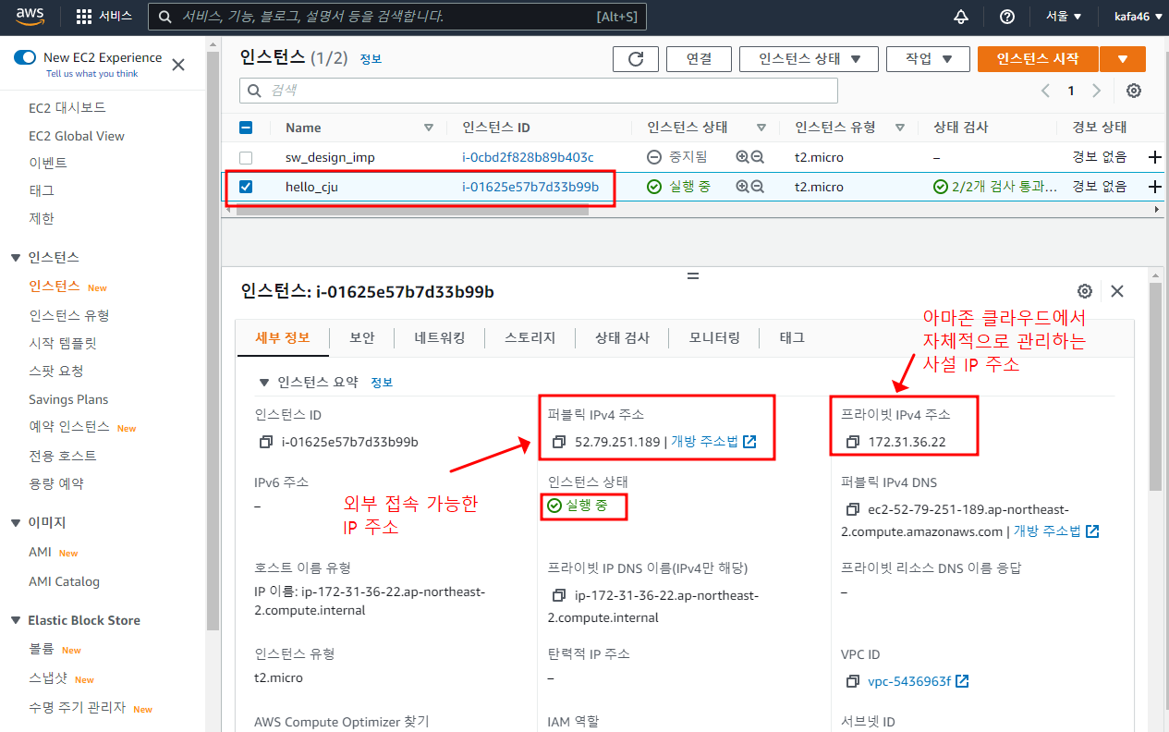Collapse the 이미지 section in the sidebar
Image resolution: width=1169 pixels, height=732 pixels.
click(x=16, y=522)
